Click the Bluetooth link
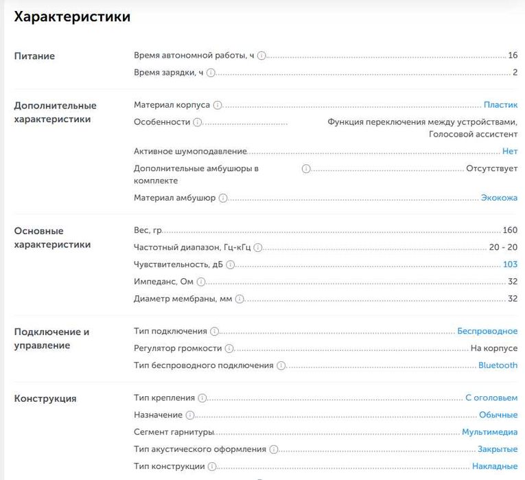The image size is (525, 480). click(x=498, y=365)
